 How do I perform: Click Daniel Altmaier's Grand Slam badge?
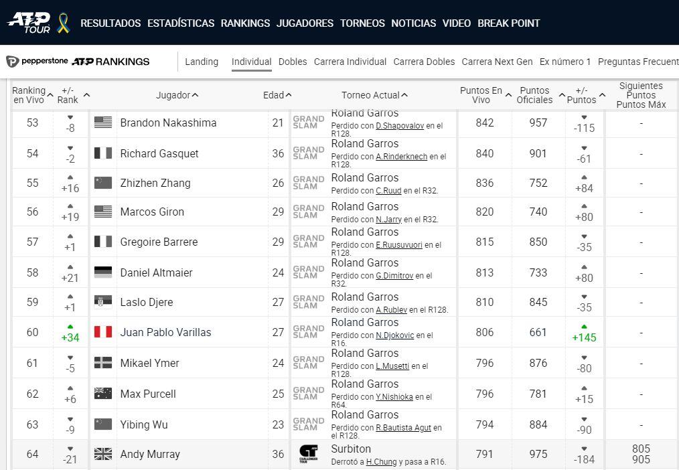pos(308,272)
